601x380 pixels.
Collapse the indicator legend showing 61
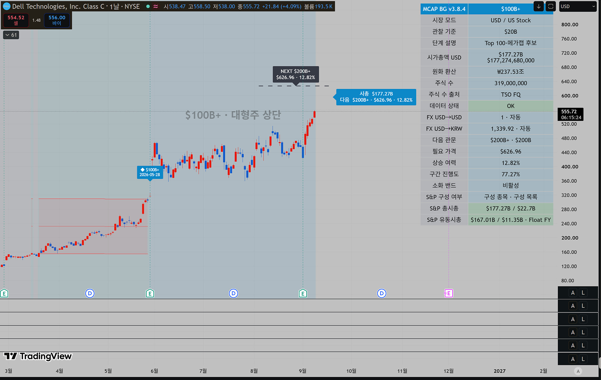(11, 35)
